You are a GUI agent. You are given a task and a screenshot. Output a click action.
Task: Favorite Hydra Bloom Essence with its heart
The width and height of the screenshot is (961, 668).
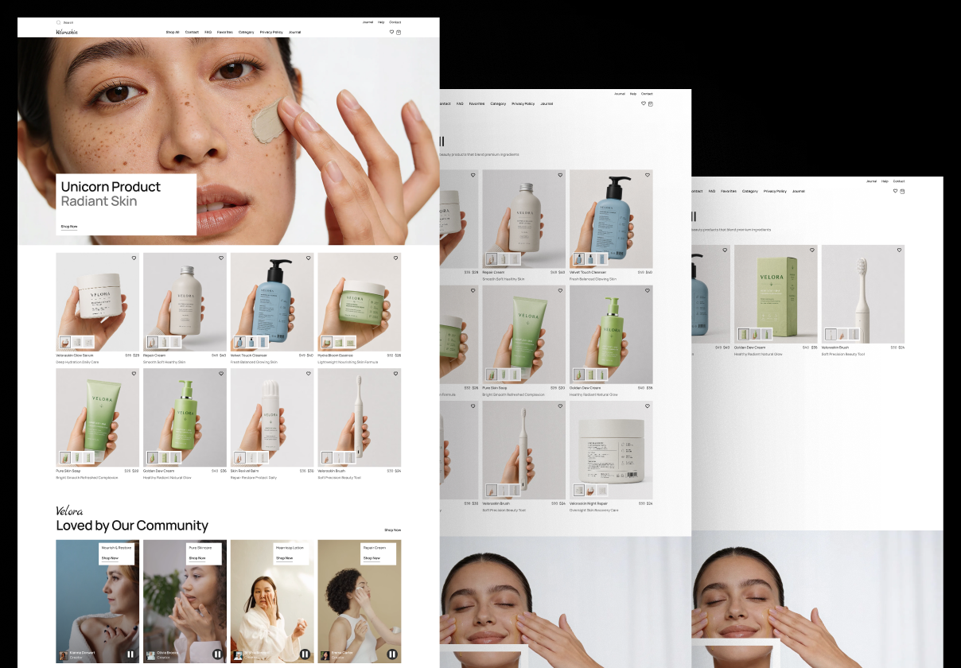tap(396, 258)
